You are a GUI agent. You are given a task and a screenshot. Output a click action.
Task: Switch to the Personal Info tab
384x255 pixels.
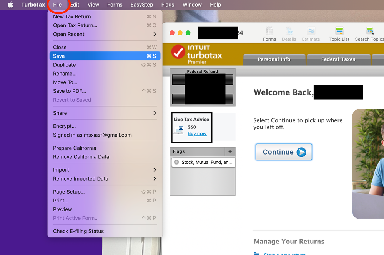[x=274, y=59]
